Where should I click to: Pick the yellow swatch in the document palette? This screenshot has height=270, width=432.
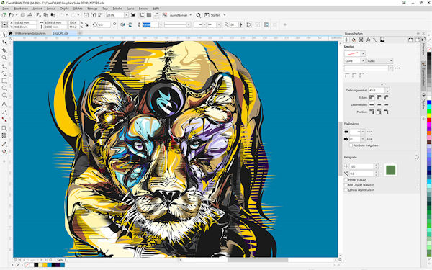[x=45, y=265]
